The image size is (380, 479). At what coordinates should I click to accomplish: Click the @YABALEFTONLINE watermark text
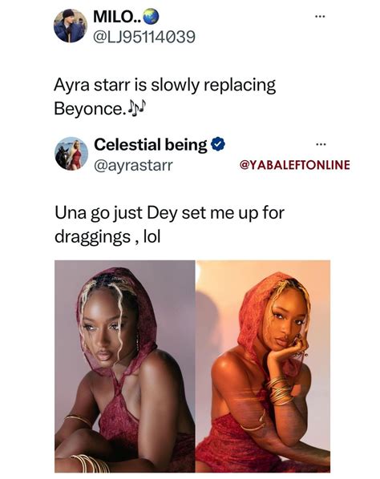point(295,165)
